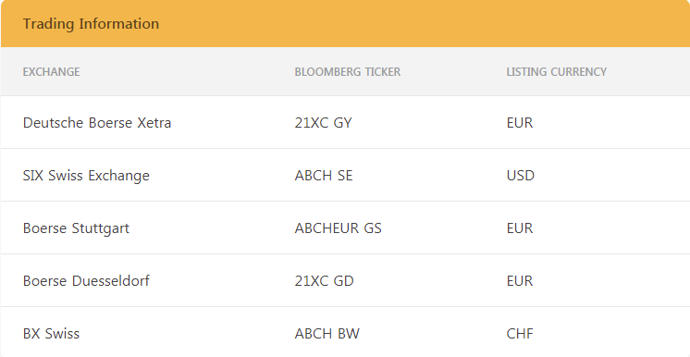Click the ABCH BW ticker
The height and width of the screenshot is (357, 690).
327,334
